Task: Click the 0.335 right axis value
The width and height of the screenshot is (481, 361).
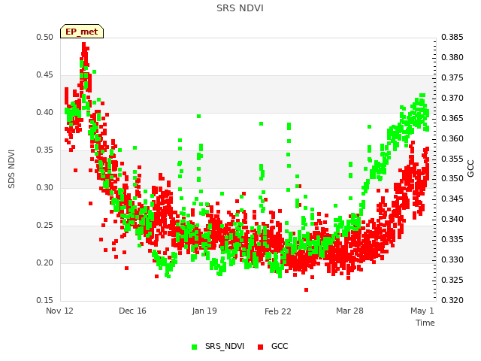Action: click(x=452, y=239)
